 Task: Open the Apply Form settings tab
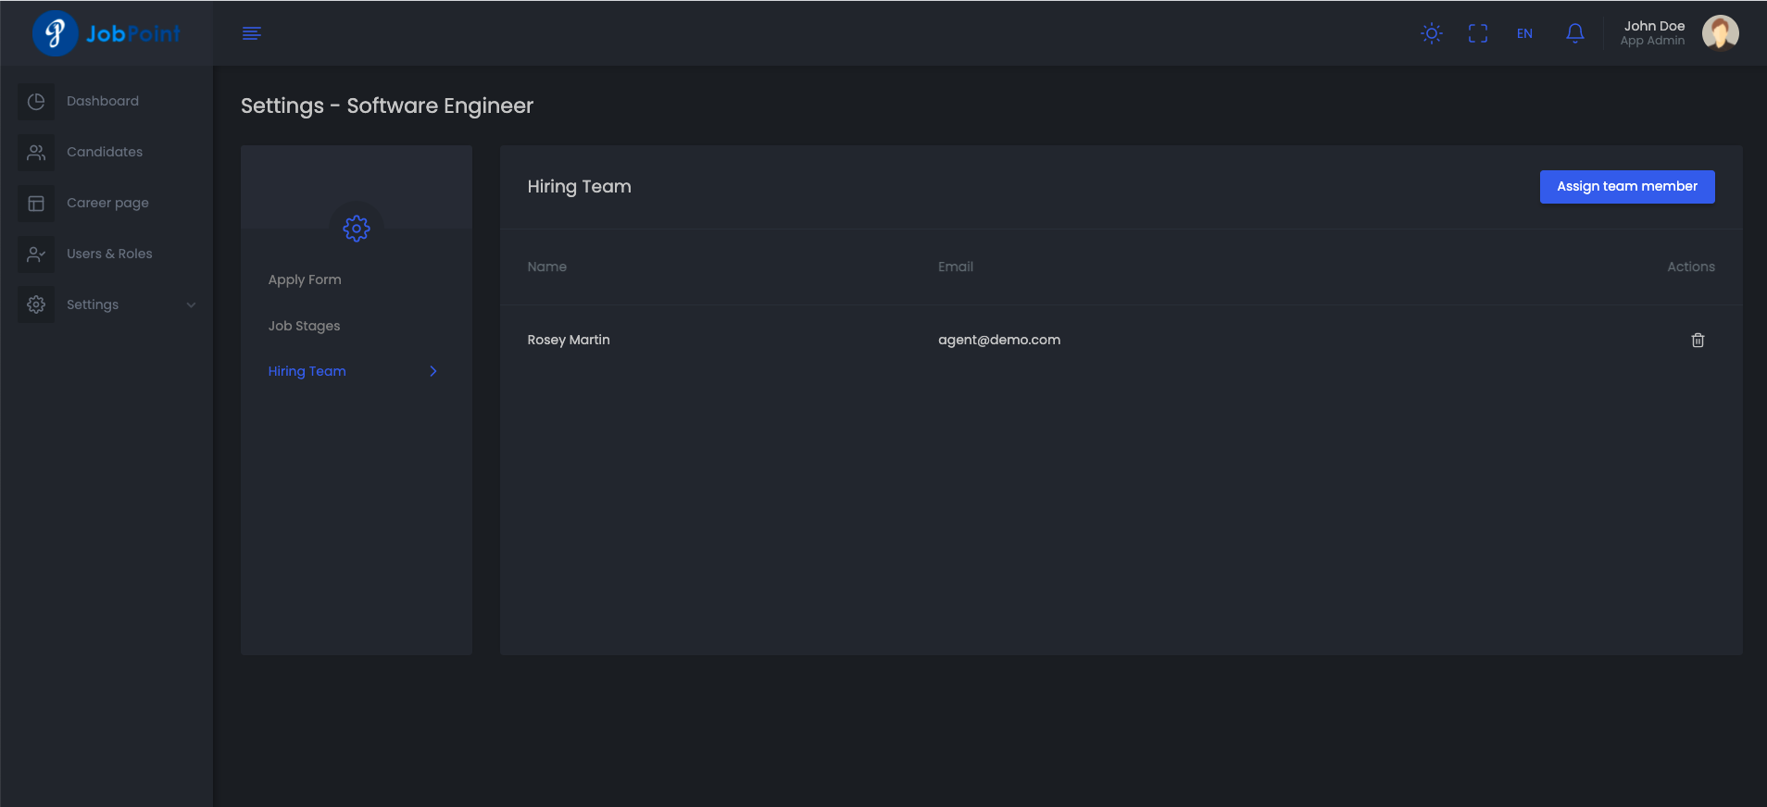305,279
